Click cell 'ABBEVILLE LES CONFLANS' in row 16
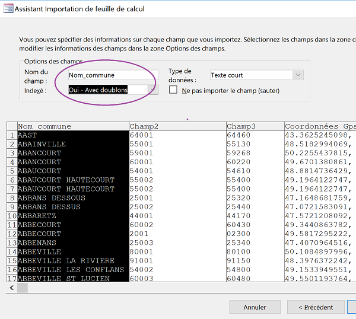Image resolution: width=356 pixels, height=319 pixels. point(73,270)
